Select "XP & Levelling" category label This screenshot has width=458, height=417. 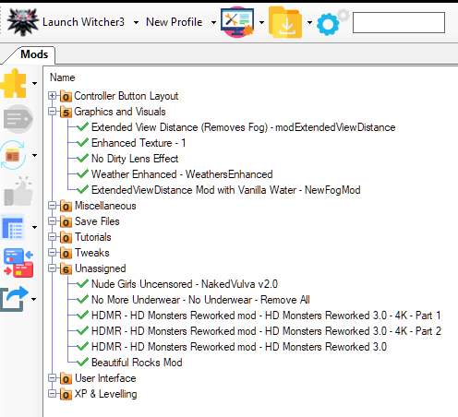coord(105,394)
